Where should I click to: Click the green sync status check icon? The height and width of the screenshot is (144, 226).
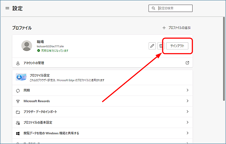[x=38, y=51]
